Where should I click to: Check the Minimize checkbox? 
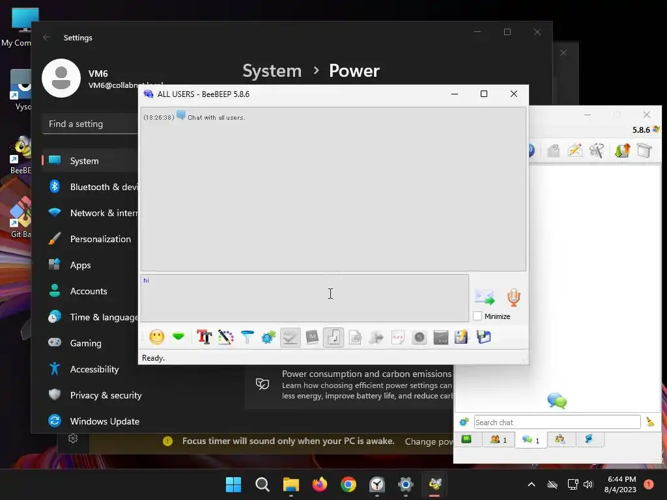(x=477, y=316)
